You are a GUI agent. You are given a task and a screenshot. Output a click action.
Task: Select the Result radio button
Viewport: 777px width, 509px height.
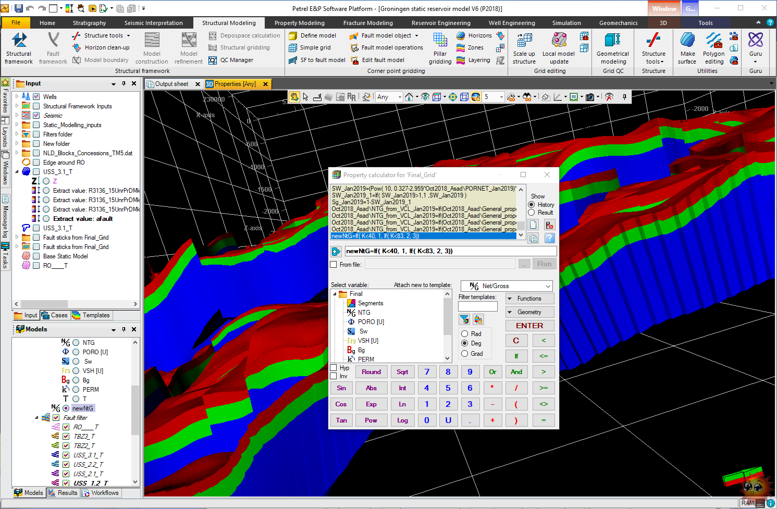tap(532, 213)
